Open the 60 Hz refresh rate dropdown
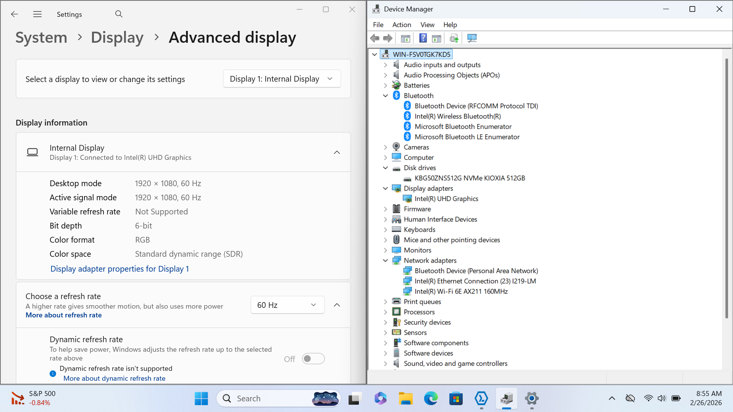The height and width of the screenshot is (412, 733). tap(287, 305)
